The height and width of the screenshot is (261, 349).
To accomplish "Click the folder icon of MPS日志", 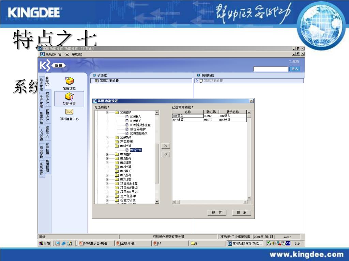I will tap(117, 162).
